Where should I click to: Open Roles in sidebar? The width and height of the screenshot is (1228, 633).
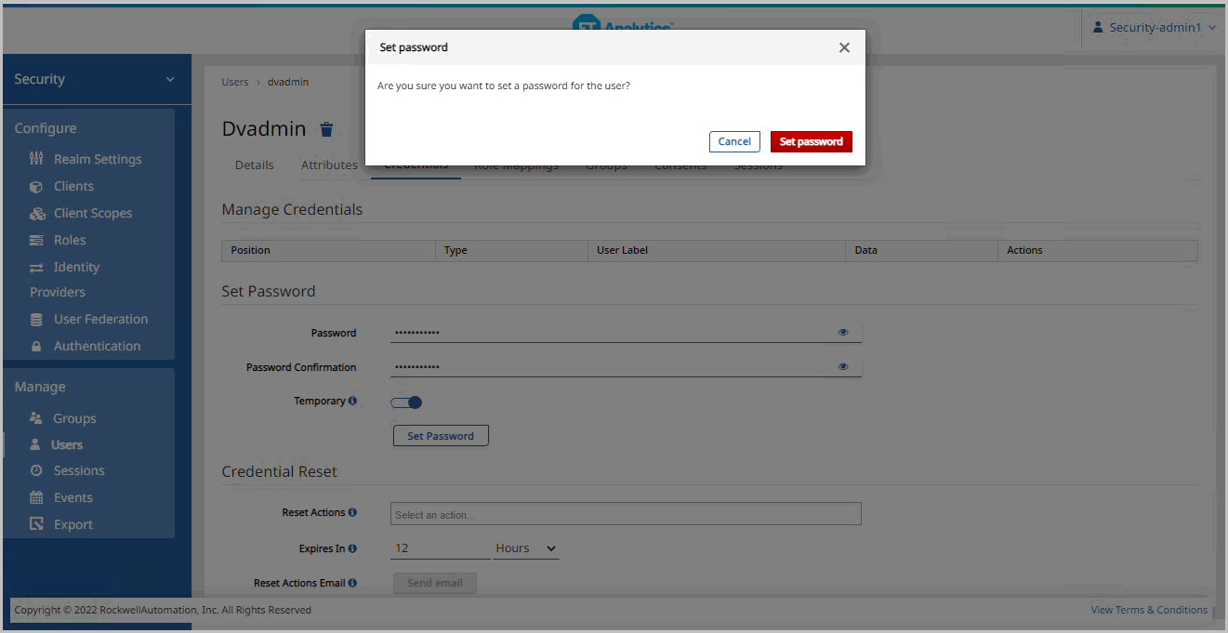pos(70,240)
